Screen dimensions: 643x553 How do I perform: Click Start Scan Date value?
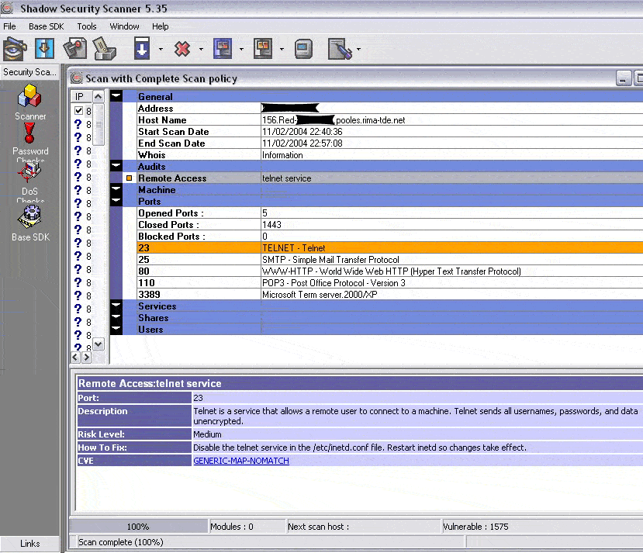pos(302,132)
